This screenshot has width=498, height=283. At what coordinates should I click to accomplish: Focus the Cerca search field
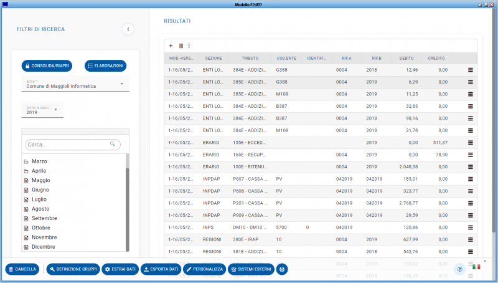(x=67, y=144)
